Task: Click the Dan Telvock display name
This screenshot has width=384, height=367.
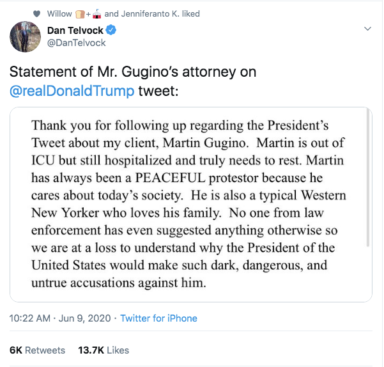Action: [75, 31]
